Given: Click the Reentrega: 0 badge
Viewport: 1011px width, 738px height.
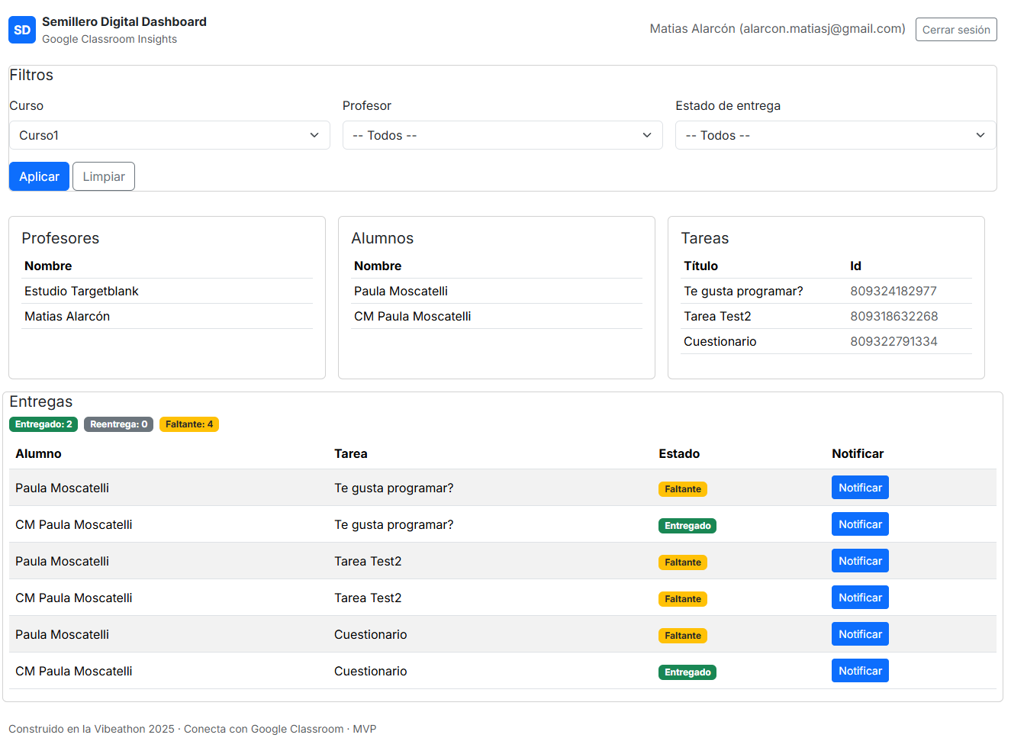Looking at the screenshot, I should 118,424.
